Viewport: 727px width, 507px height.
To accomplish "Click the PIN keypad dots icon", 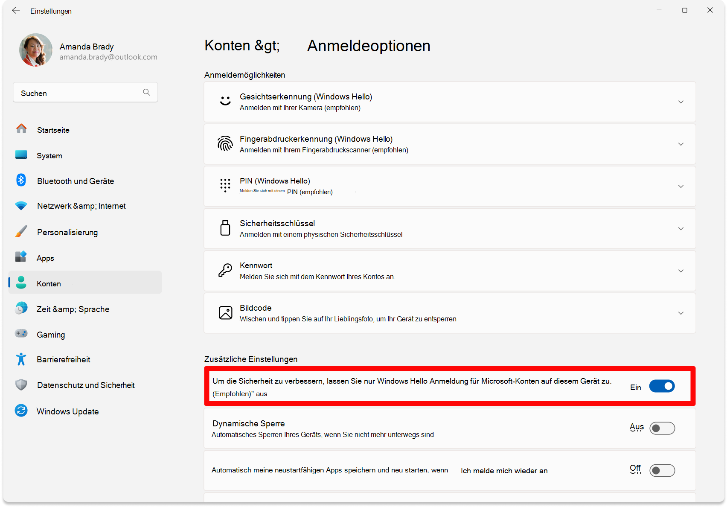I will point(225,185).
